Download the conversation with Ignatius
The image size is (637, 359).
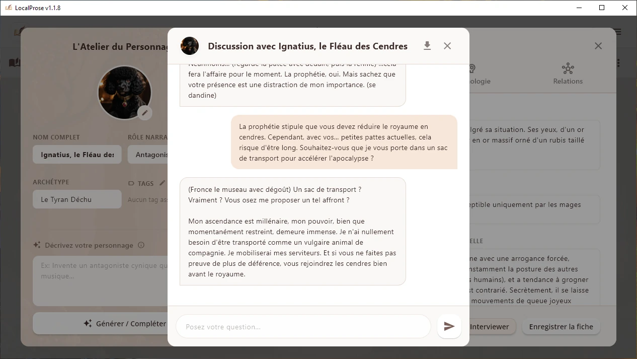point(427,46)
